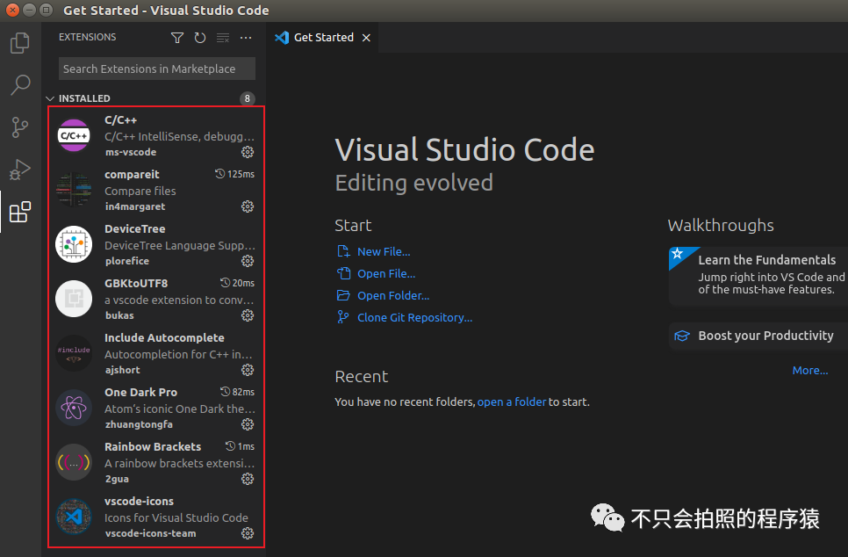Click the C/C++ extension logo
848x557 pixels.
point(74,135)
